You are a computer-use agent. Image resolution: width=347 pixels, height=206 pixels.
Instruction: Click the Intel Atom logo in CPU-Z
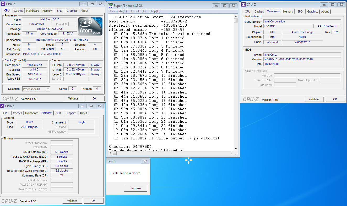pyautogui.click(x=90, y=26)
